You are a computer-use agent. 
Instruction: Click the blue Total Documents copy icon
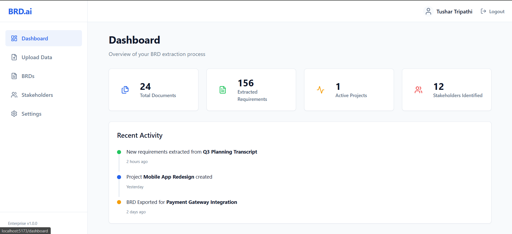(x=125, y=90)
